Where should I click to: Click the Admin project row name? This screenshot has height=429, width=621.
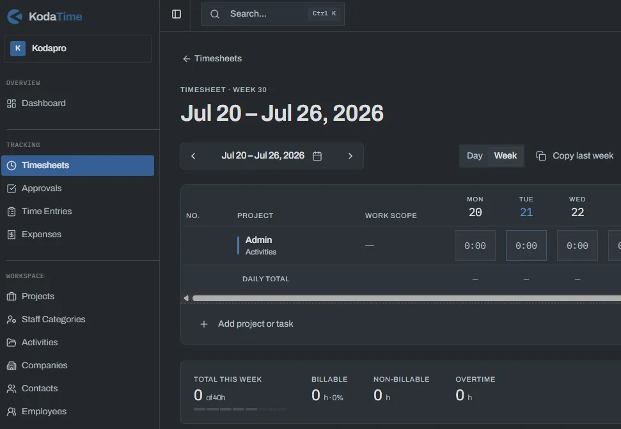click(x=258, y=240)
